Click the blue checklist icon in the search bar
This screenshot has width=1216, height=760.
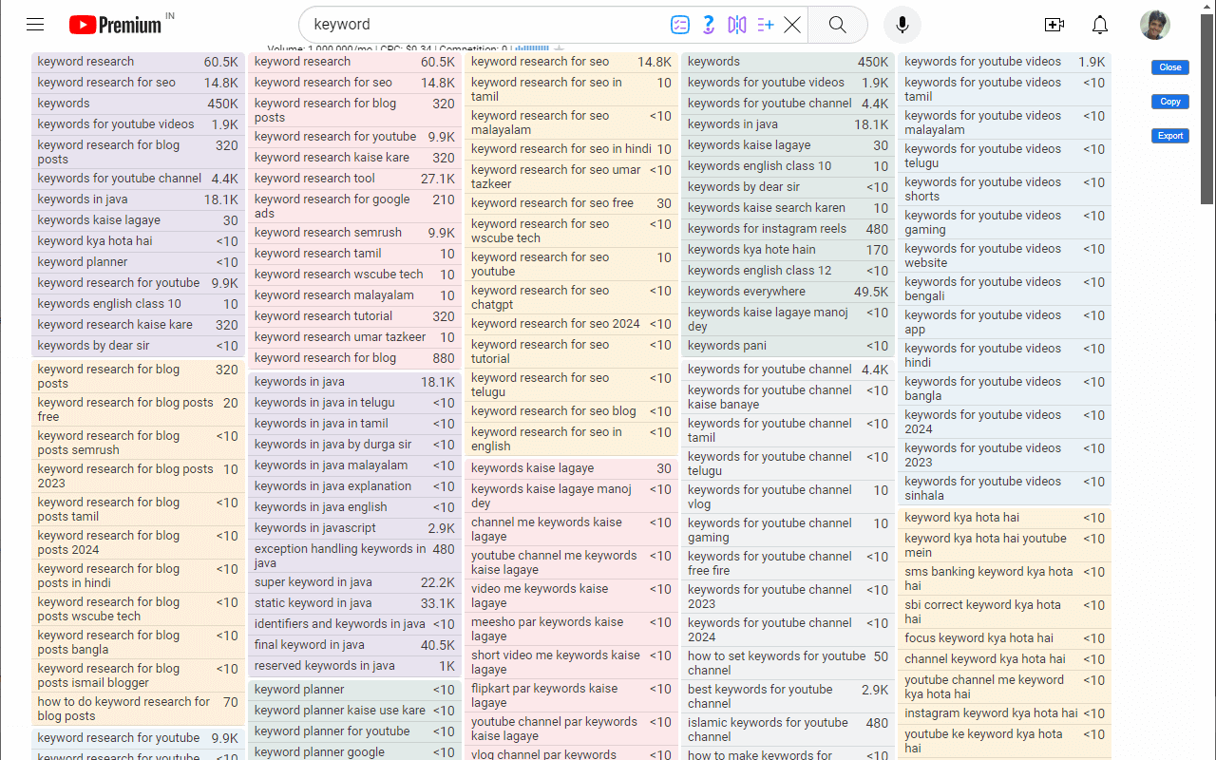pyautogui.click(x=680, y=25)
